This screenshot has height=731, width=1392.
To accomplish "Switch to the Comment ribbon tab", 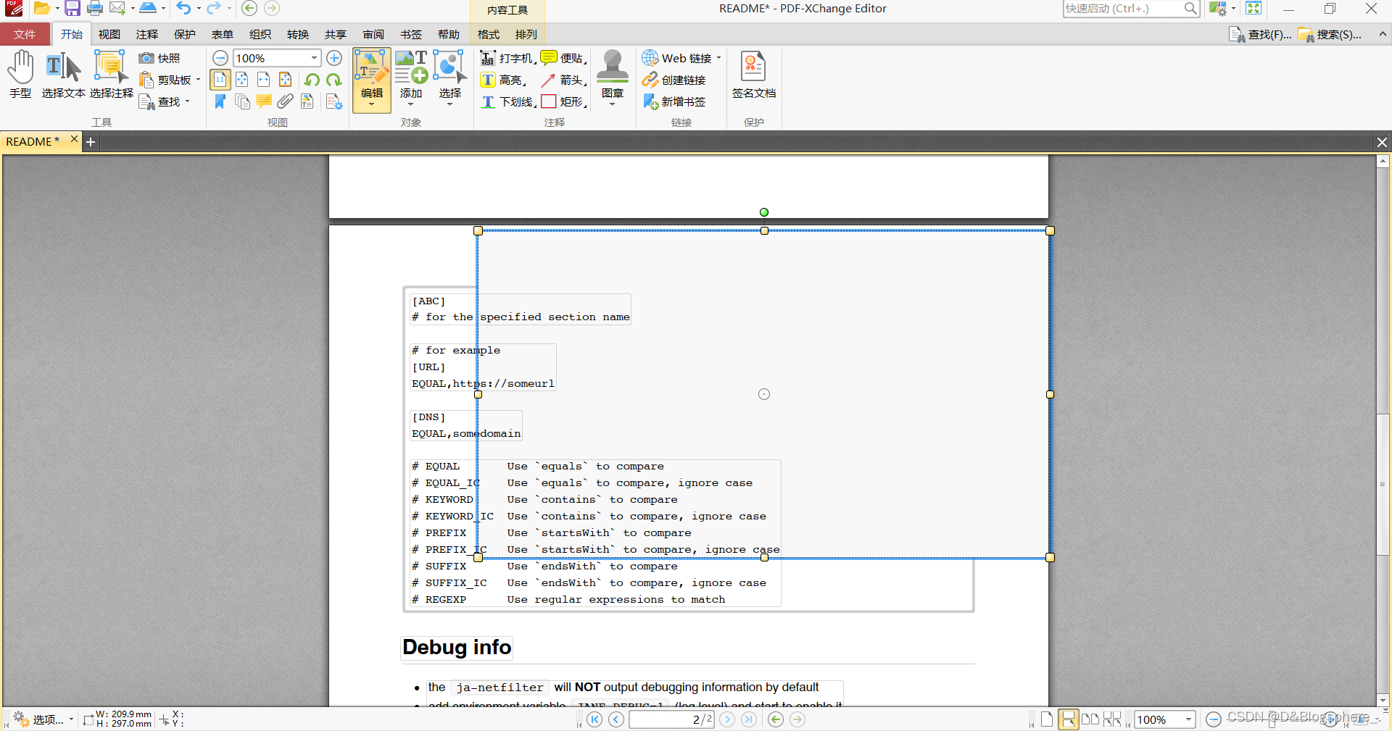I will pyautogui.click(x=147, y=34).
